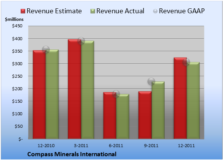Select the red estimate bar for 3-2011
Viewport: 223px width, 160px height.
74,89
